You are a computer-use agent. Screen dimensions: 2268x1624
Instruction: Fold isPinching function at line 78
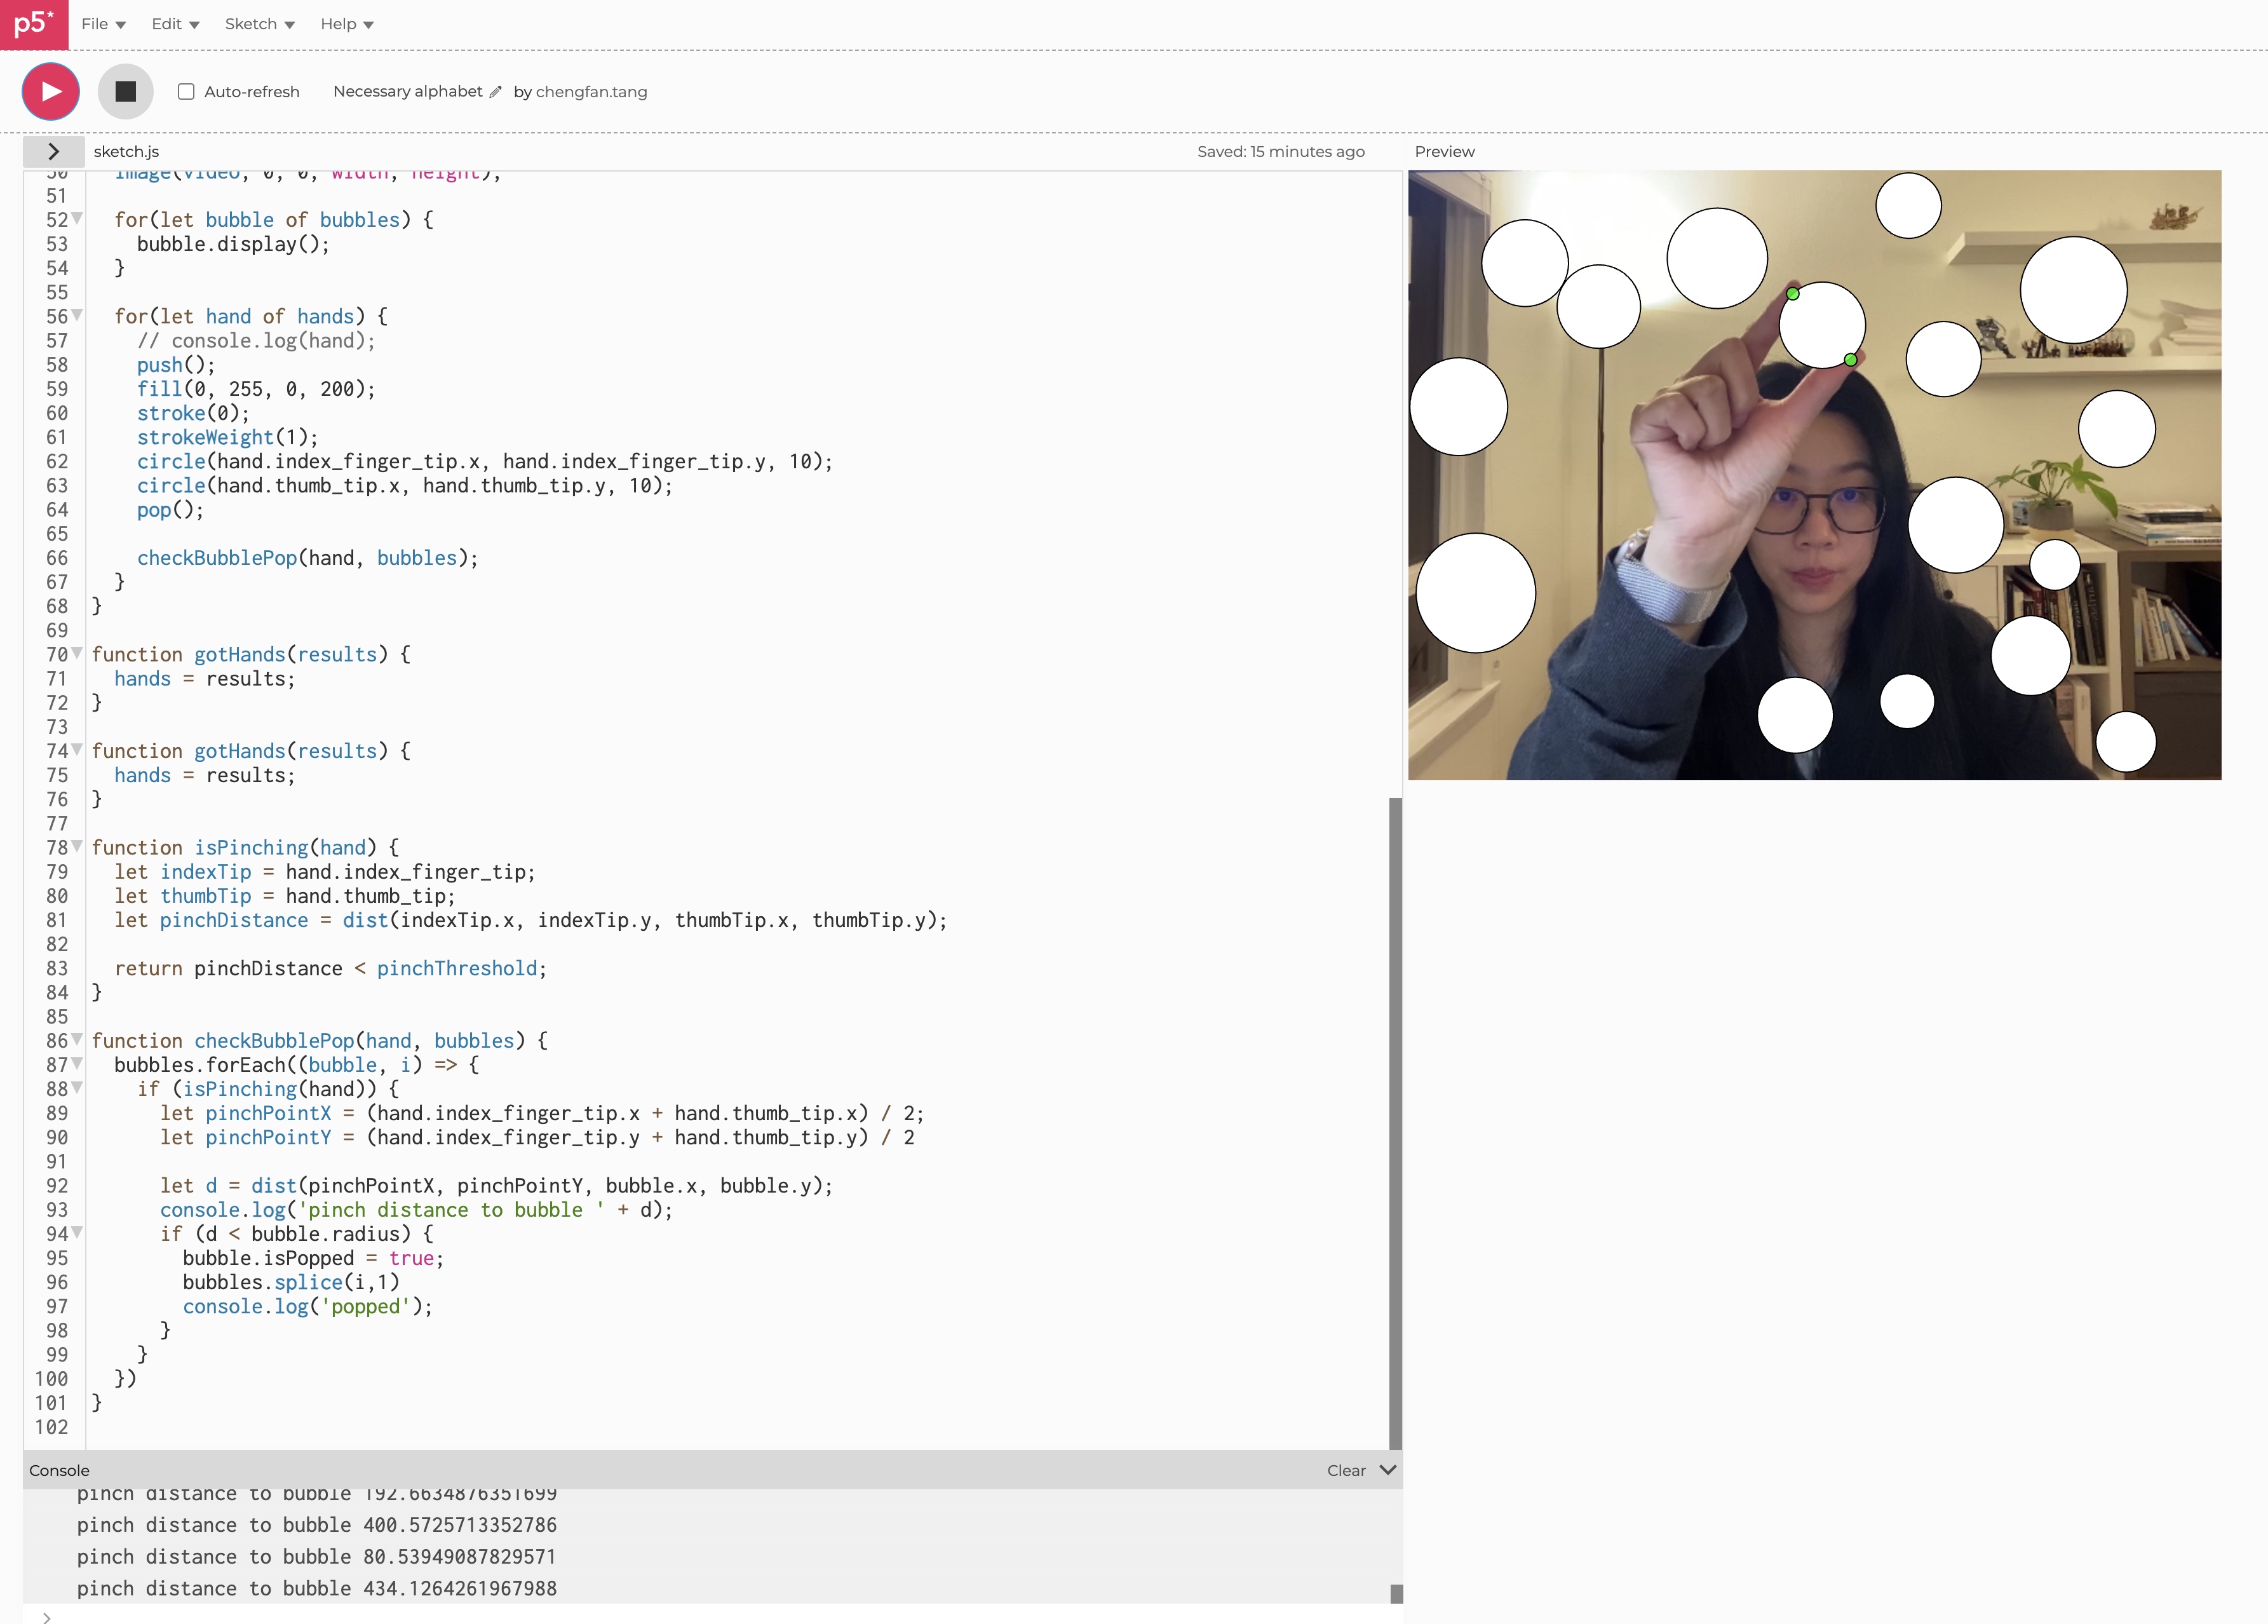77,847
